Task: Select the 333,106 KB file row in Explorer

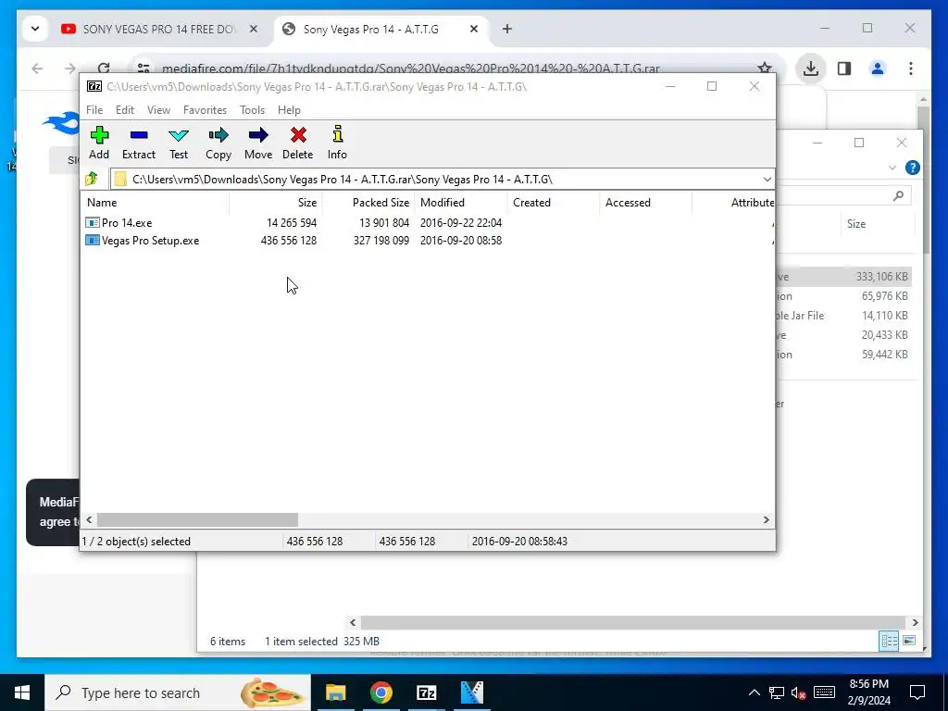Action: point(843,277)
